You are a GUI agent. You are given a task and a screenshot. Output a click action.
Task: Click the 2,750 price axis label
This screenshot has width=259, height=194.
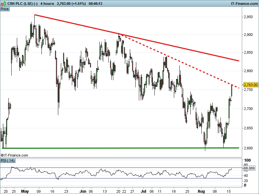tap(248, 90)
